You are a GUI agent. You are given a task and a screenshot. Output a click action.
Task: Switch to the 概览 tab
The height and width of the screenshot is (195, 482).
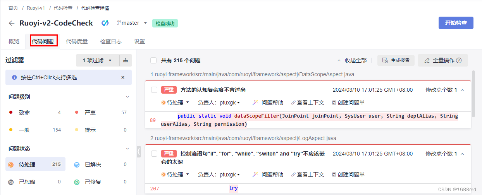pyautogui.click(x=14, y=41)
